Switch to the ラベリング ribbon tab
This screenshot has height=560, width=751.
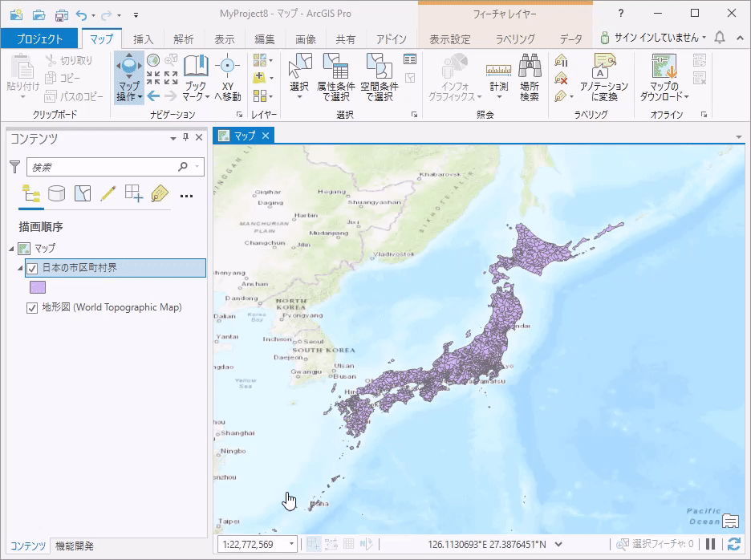[x=515, y=39]
